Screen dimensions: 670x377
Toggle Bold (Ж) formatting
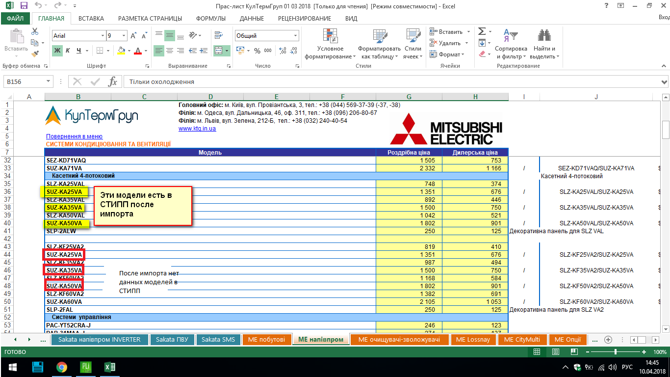(x=57, y=51)
